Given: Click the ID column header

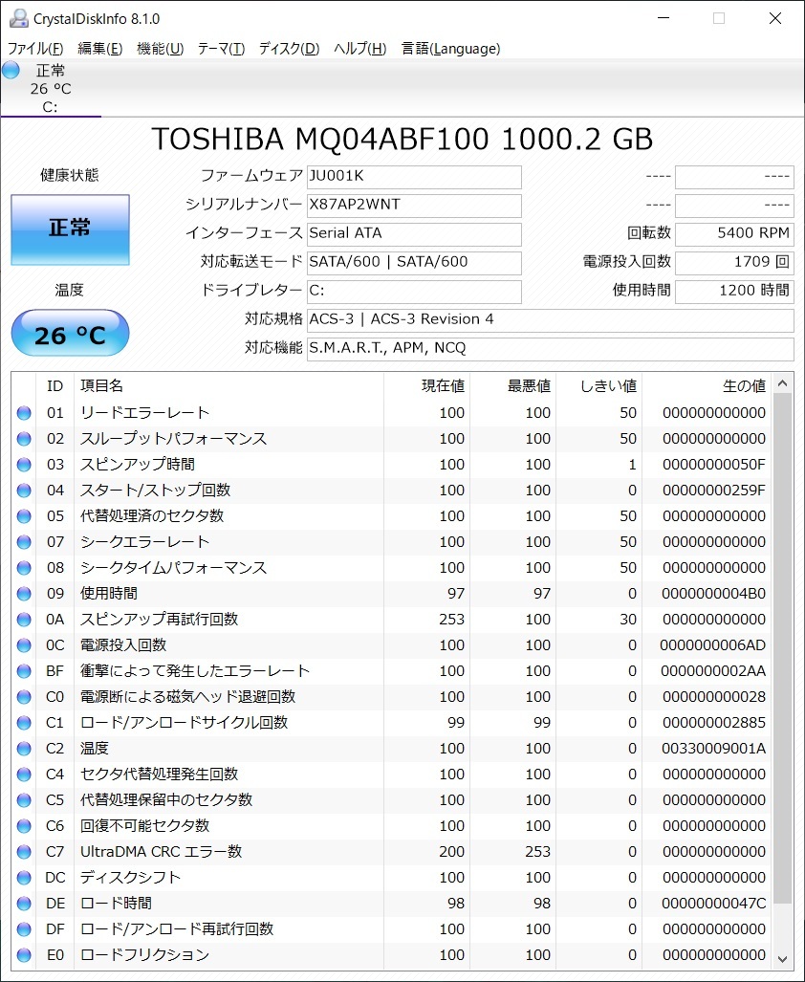Looking at the screenshot, I should (55, 385).
